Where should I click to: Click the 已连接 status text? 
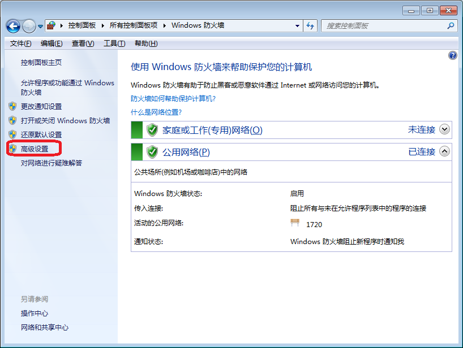tap(422, 151)
